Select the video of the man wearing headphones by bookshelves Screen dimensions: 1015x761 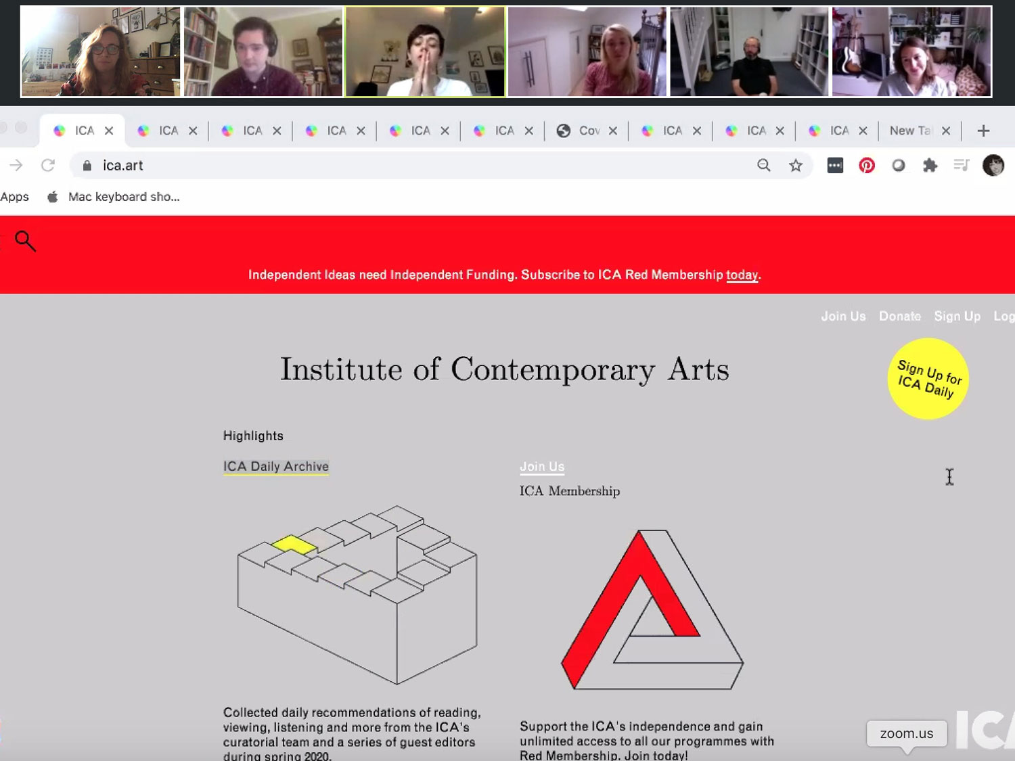(263, 51)
